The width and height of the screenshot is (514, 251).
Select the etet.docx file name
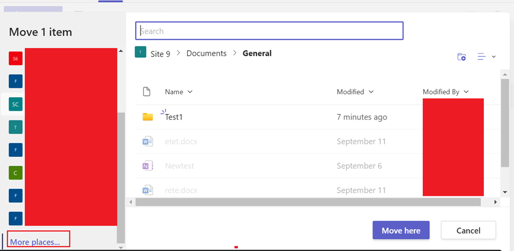coord(181,142)
